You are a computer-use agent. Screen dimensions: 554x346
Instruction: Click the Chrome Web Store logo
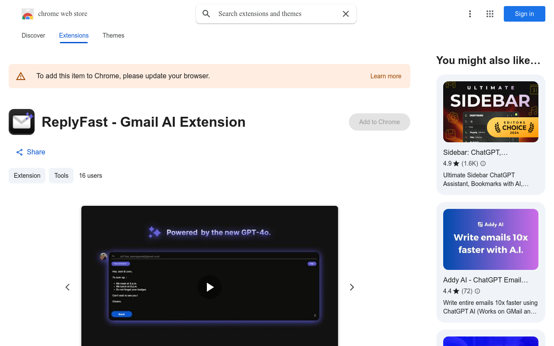coord(28,14)
